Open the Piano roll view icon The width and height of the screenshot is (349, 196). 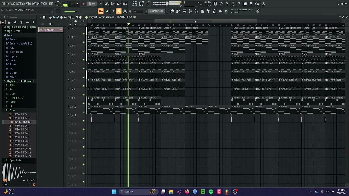click(178, 11)
